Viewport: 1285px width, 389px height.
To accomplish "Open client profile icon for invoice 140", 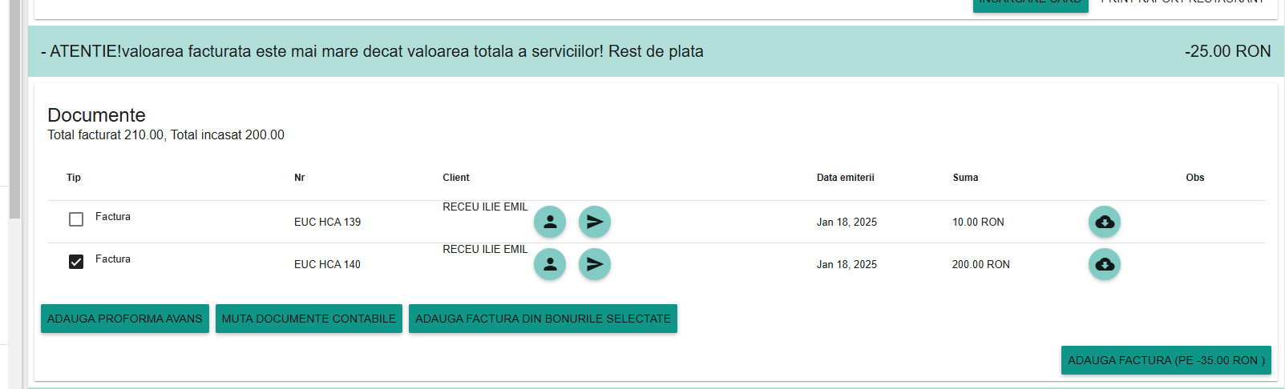I will 550,264.
